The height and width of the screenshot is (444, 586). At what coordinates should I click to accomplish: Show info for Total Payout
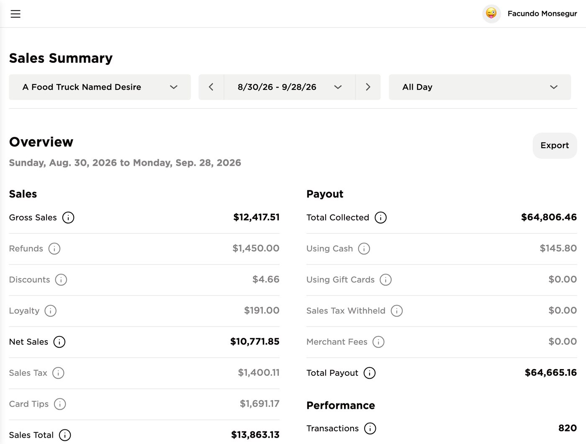(370, 373)
